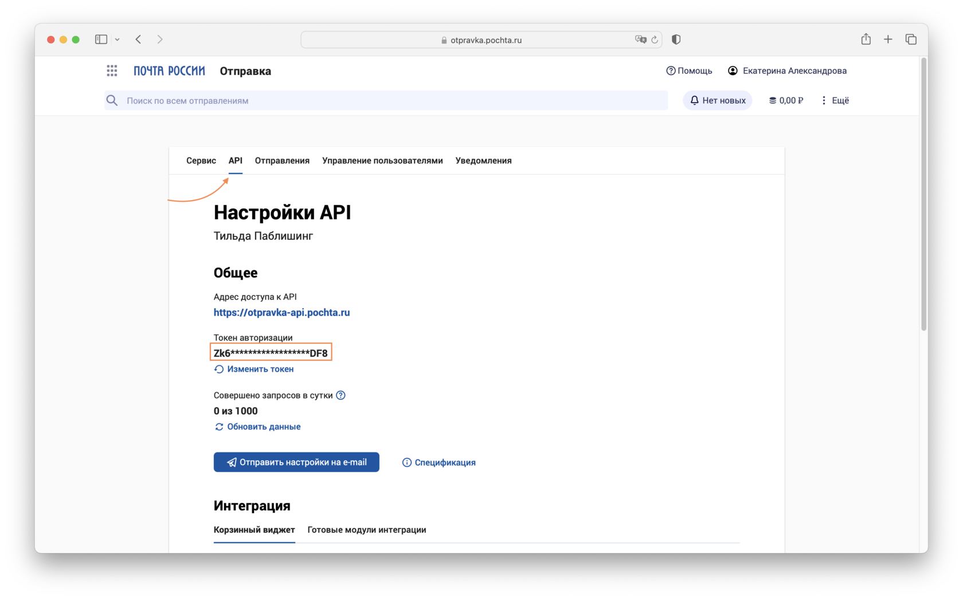Click the 0 из 1000 request count

236,411
